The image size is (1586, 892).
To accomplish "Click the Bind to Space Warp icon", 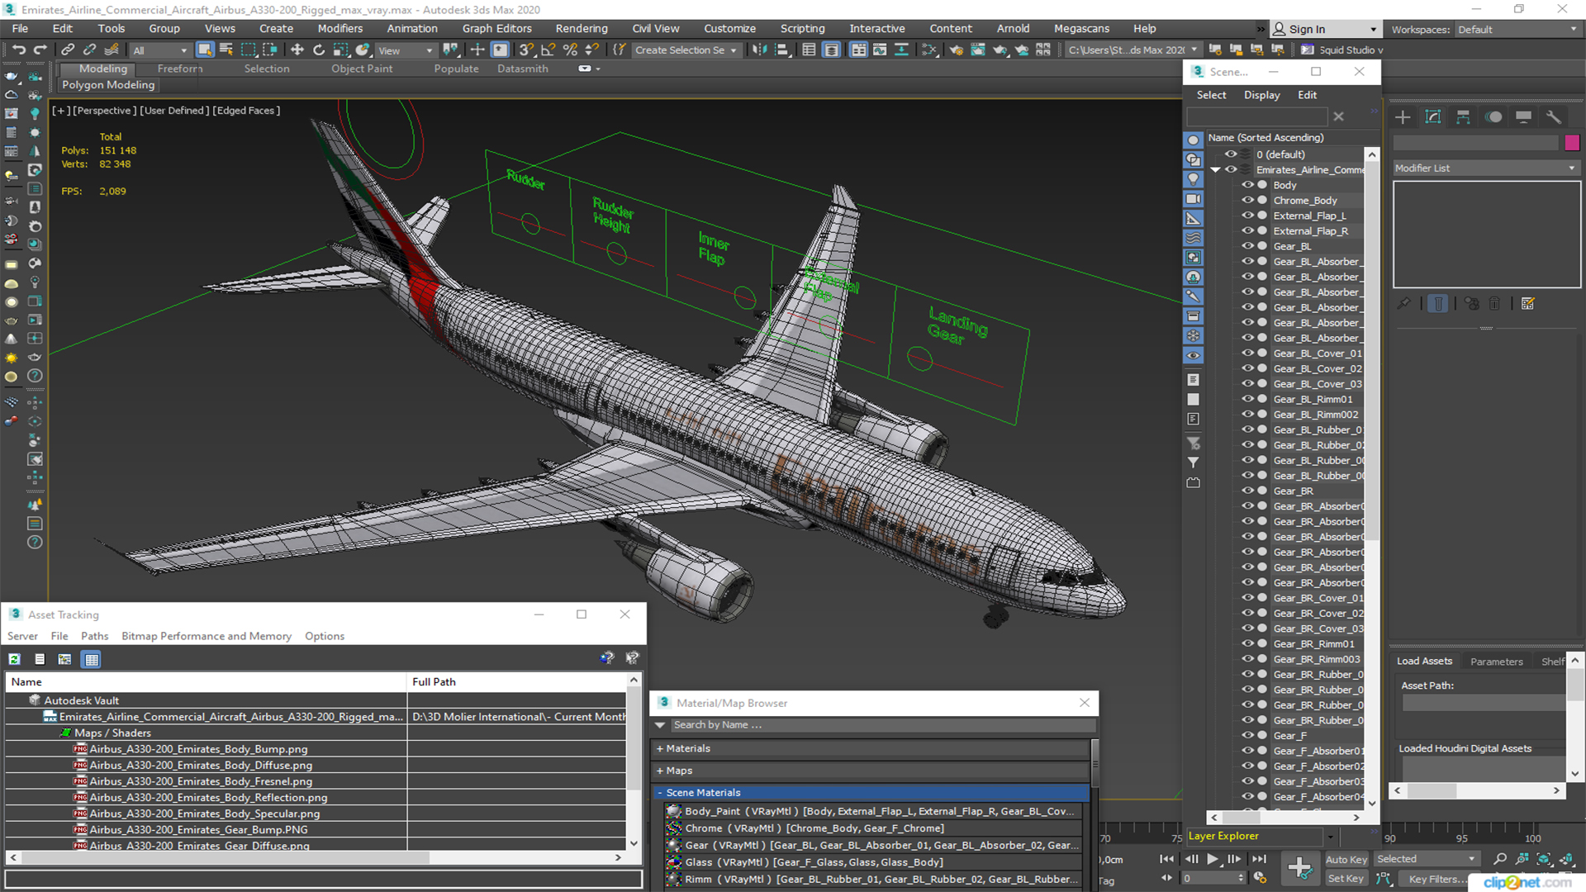I will pos(112,50).
